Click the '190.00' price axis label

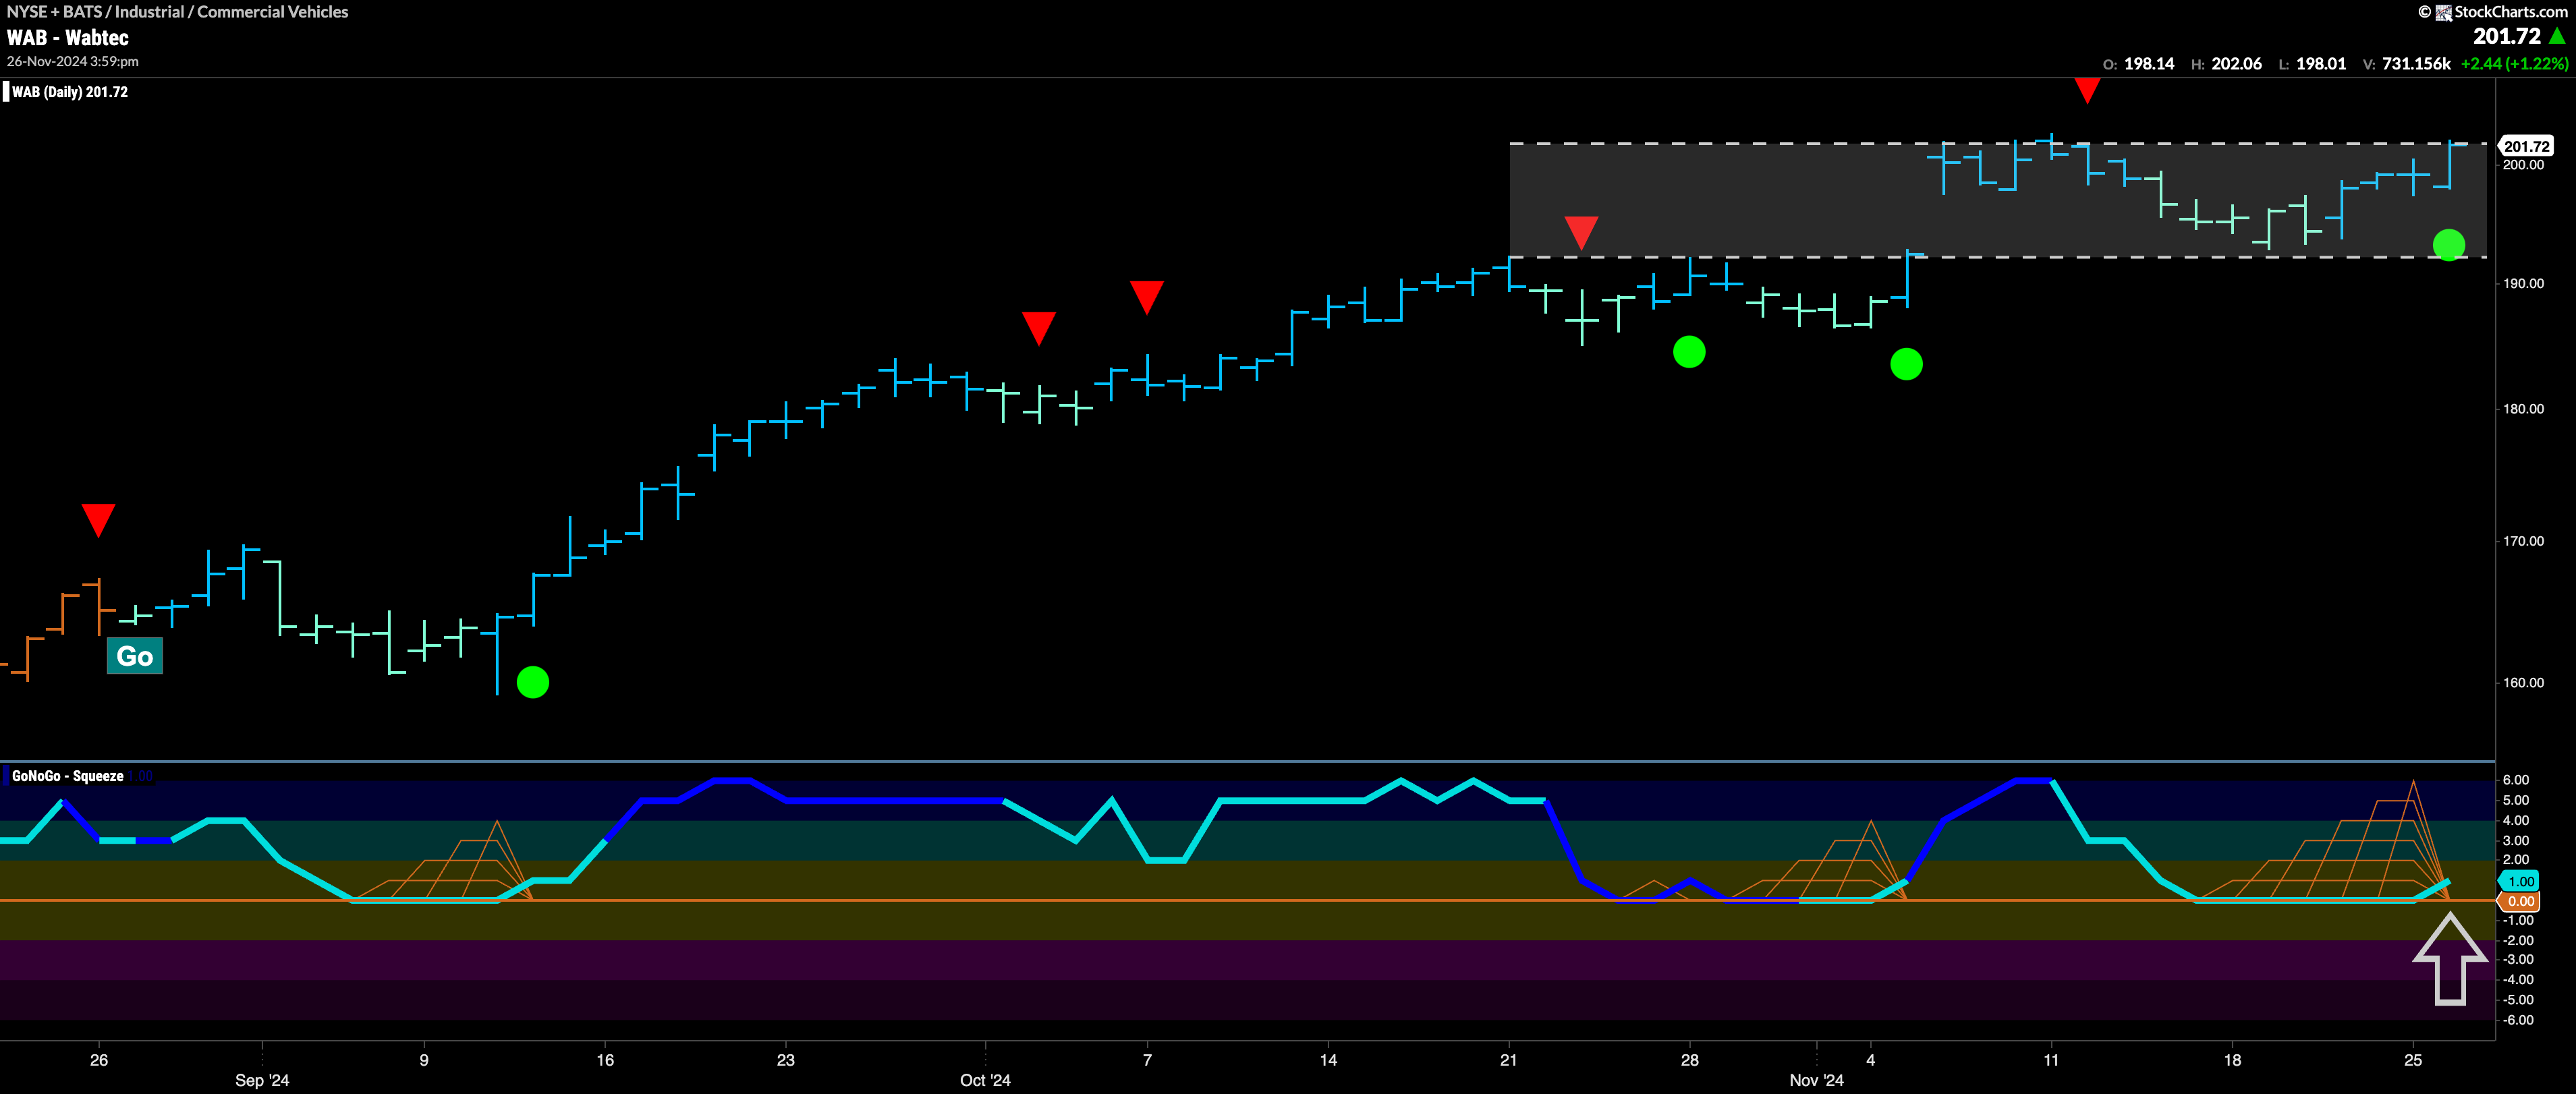coord(2523,283)
